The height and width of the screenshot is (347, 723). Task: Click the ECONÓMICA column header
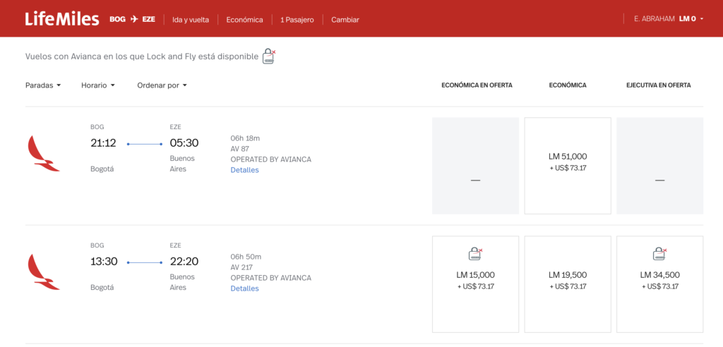coord(568,85)
